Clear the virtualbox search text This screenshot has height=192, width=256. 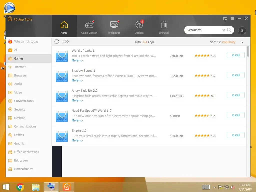[x=223, y=30]
